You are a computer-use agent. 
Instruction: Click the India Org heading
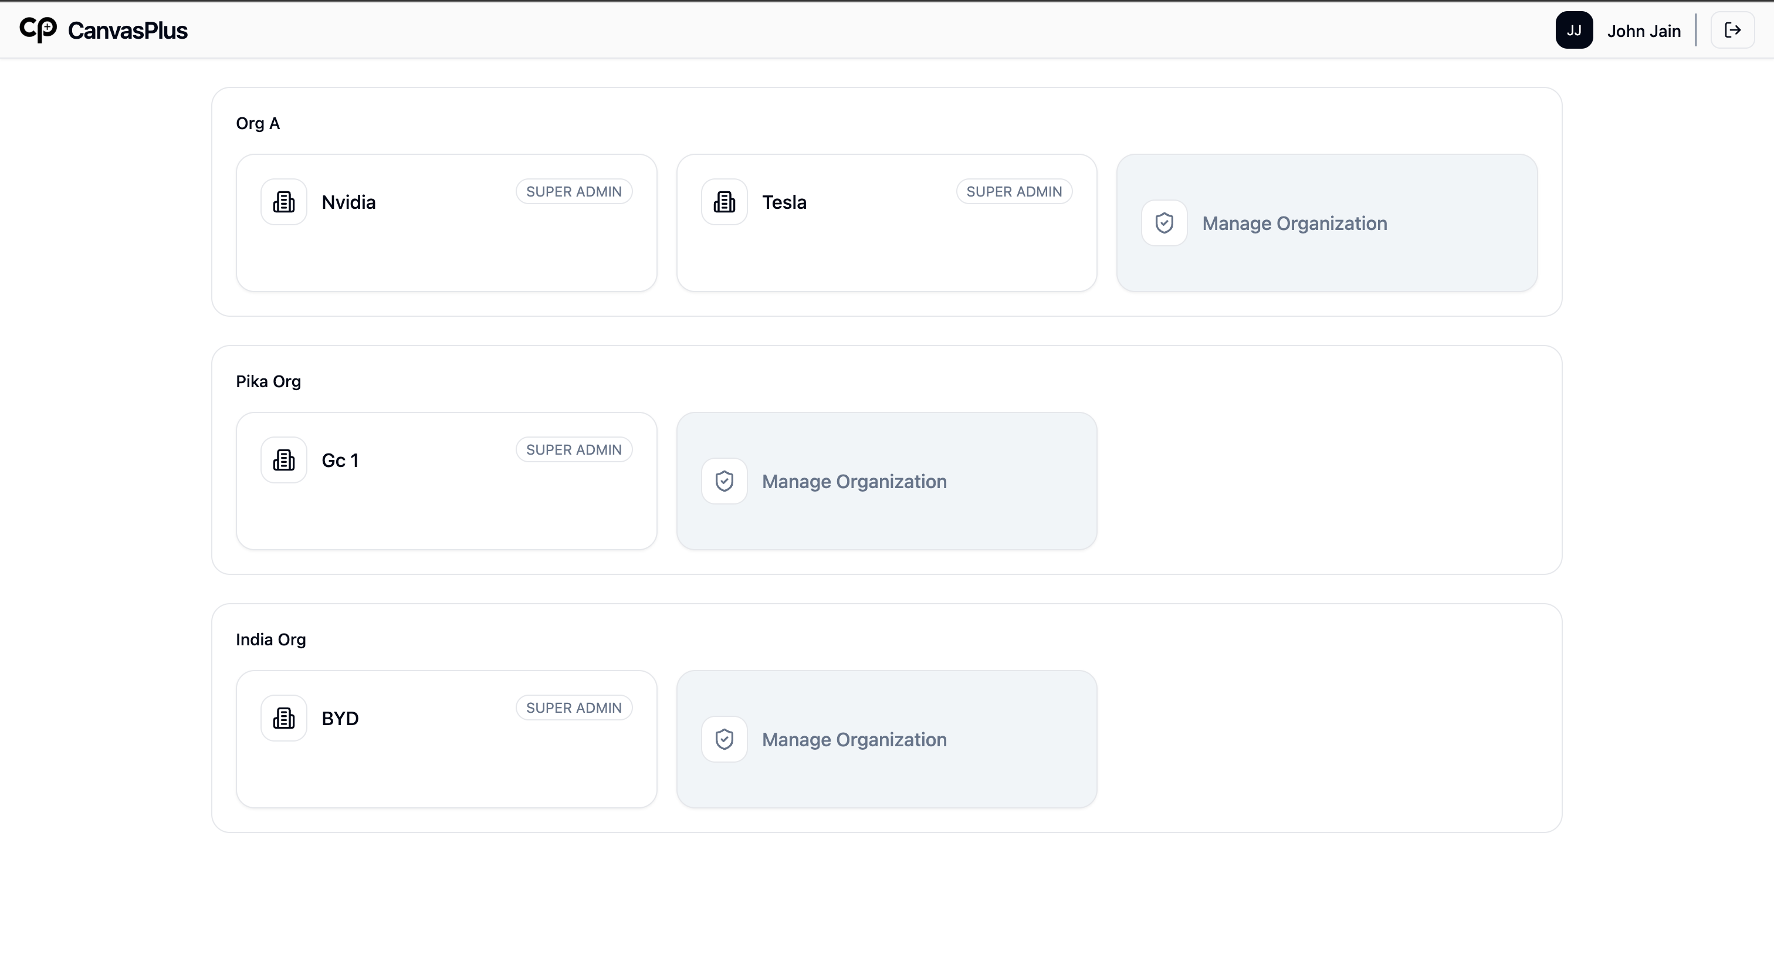pos(270,639)
